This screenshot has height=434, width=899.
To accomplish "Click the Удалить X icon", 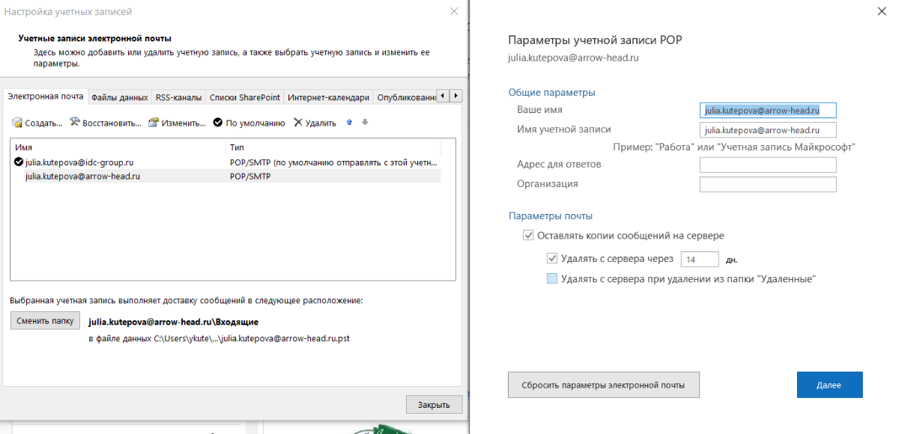I will 298,123.
